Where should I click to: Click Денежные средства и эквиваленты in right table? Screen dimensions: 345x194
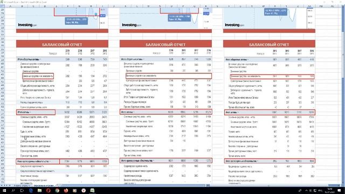(x=245, y=77)
